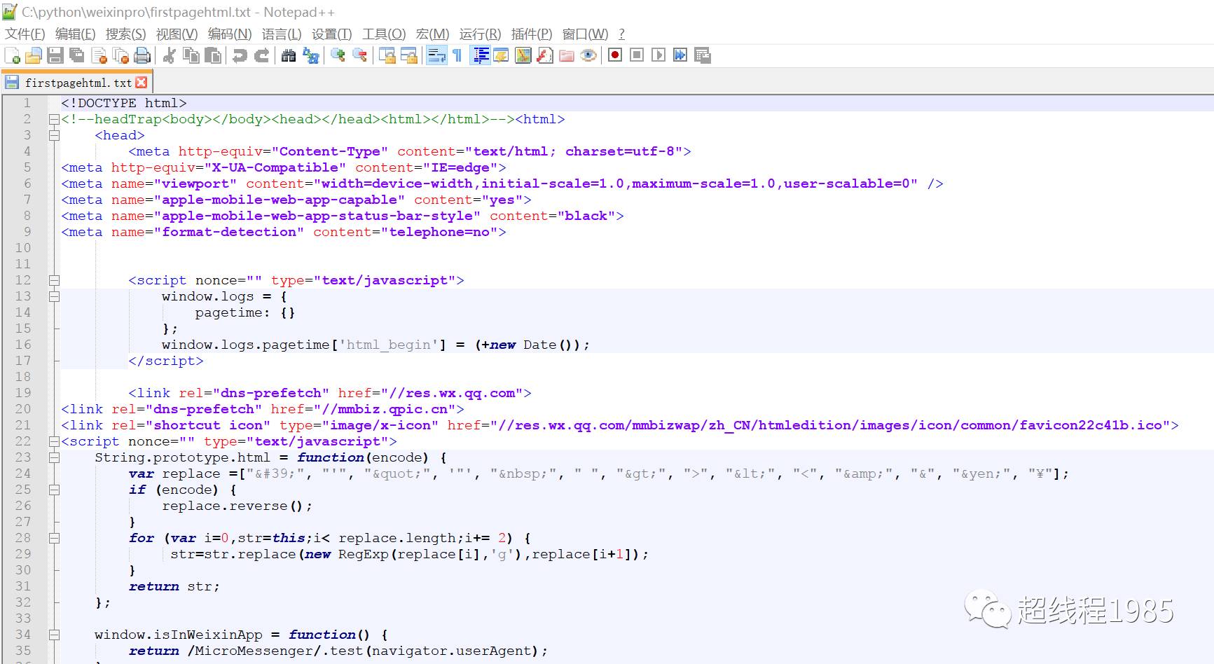Collapse the script block at line 12
Screen dimensions: 1214x664
click(x=54, y=280)
